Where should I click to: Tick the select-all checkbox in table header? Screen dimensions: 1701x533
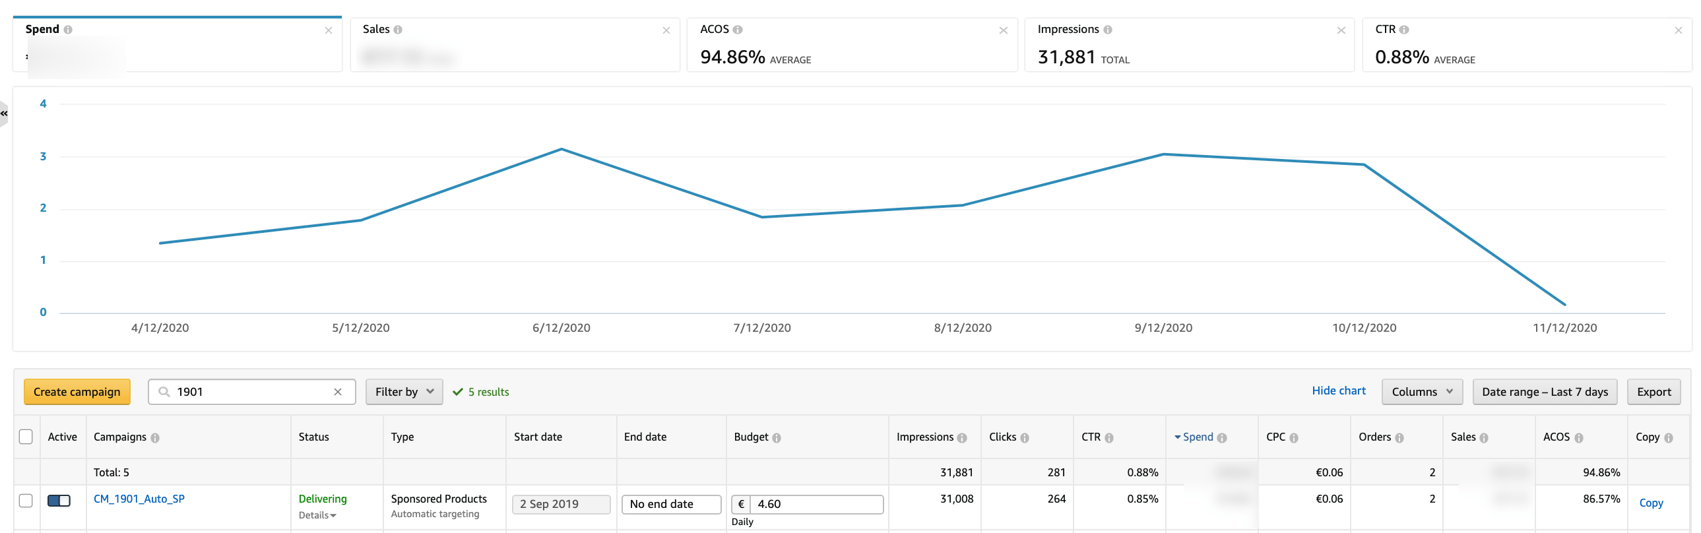[26, 437]
